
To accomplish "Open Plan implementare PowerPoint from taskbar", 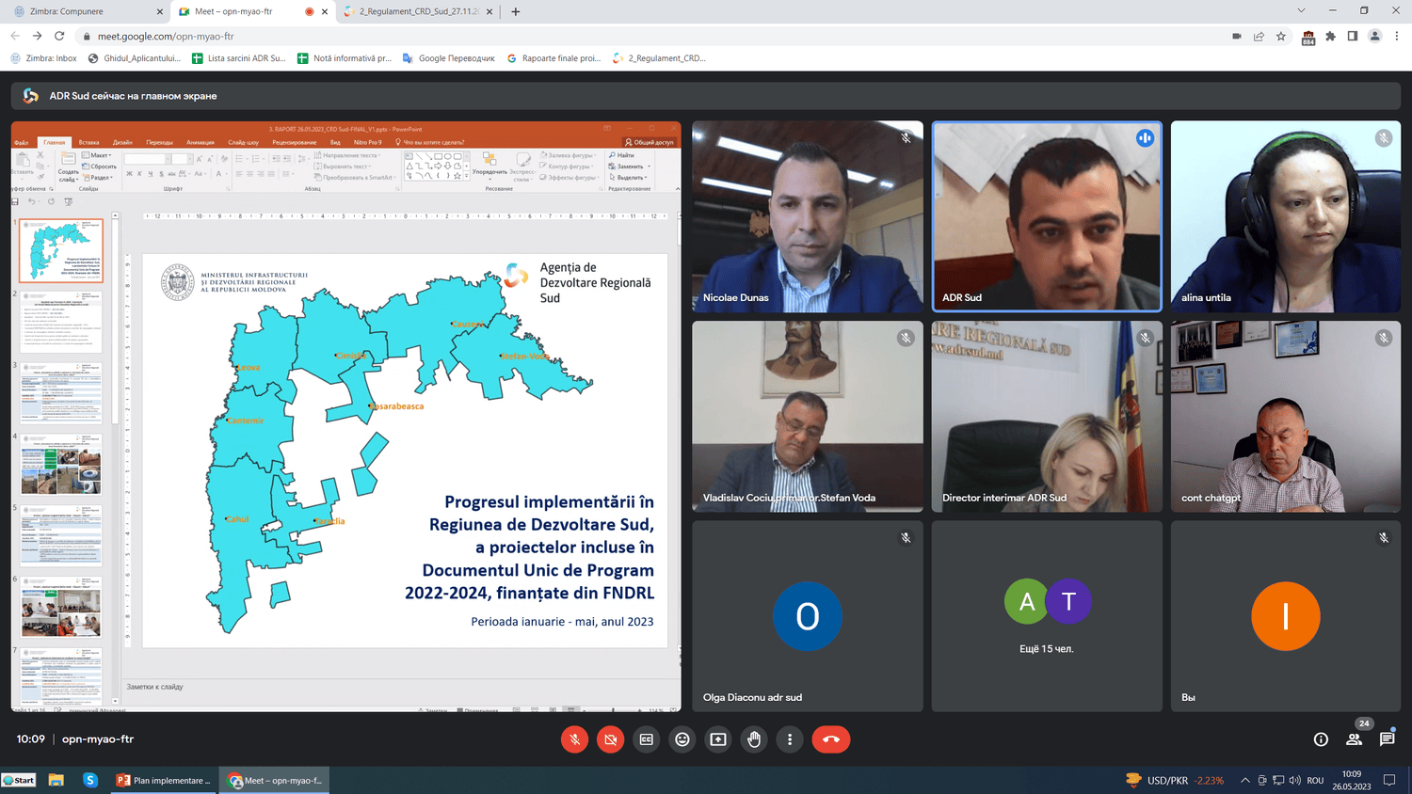I will [164, 780].
